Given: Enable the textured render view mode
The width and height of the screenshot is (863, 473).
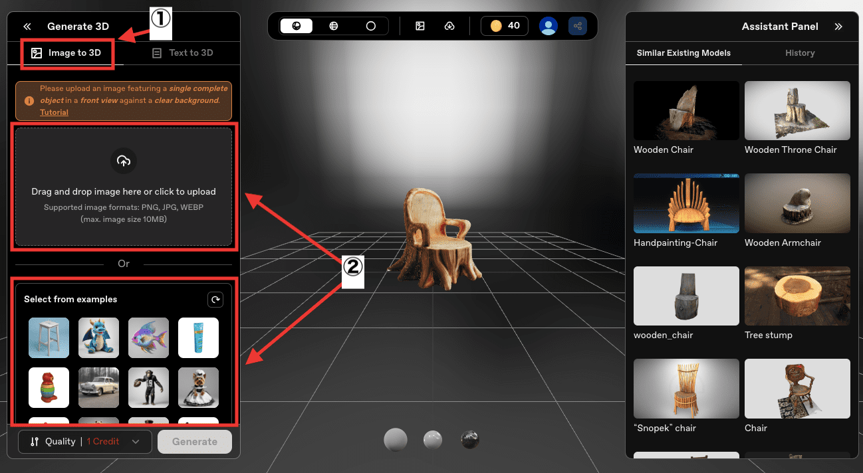Looking at the screenshot, I should coord(297,26).
